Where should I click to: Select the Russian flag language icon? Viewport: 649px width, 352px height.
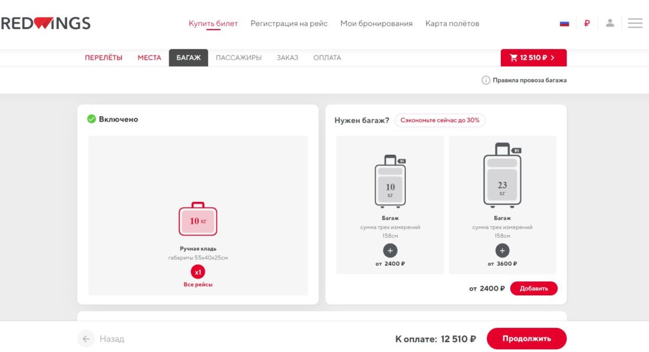click(565, 22)
